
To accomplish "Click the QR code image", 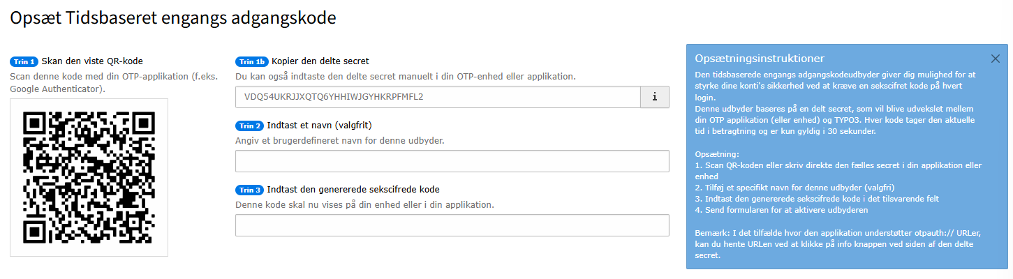I will 89,177.
